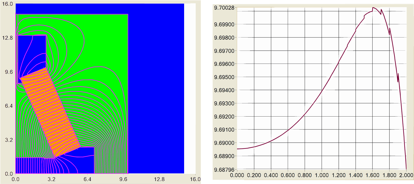Click the 0.600 x-axis label on graph
Screen dimensions: 414x184
288,175
